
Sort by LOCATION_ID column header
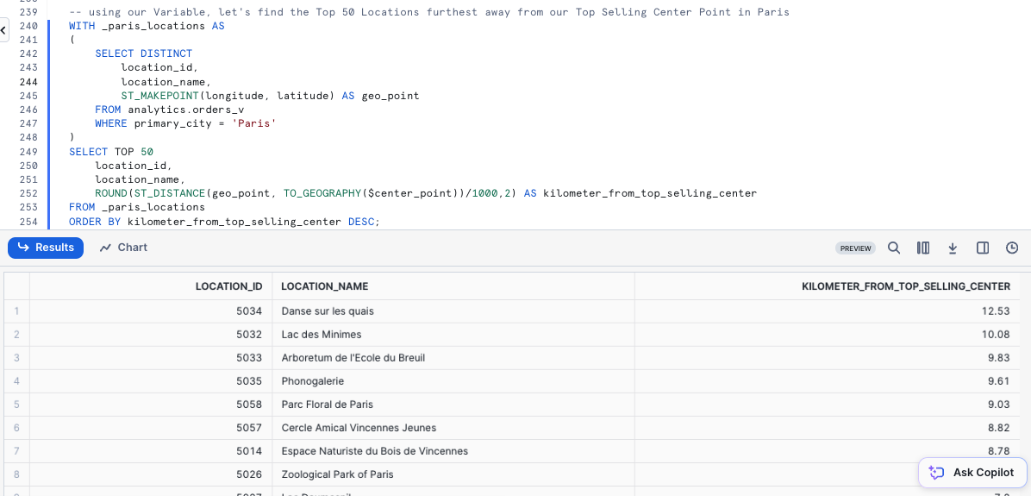[x=228, y=286]
